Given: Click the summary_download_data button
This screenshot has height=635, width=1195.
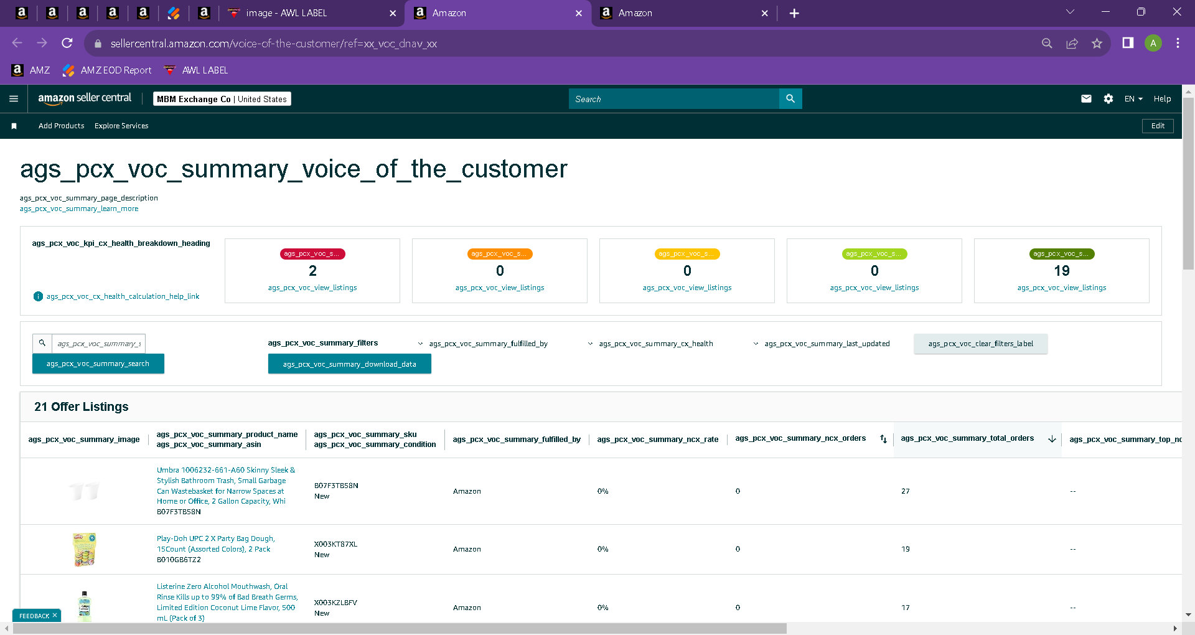Looking at the screenshot, I should pyautogui.click(x=350, y=364).
